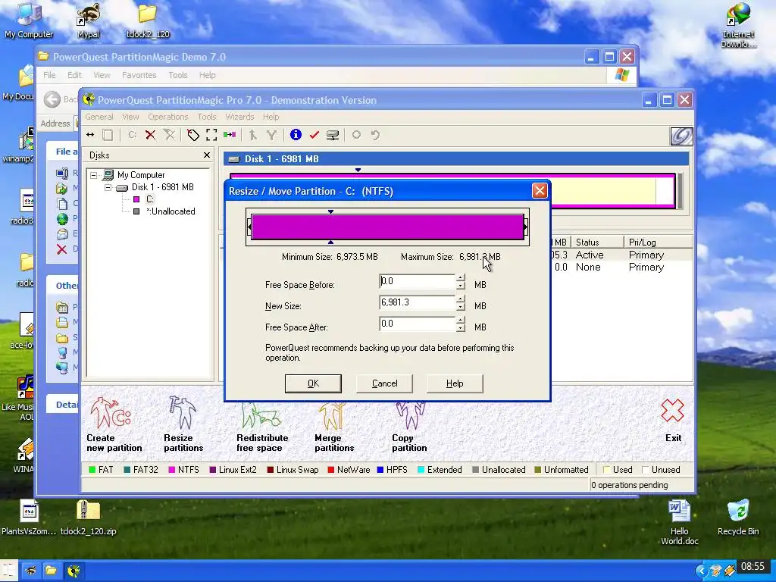Decrease New Size with down arrow

tap(461, 307)
